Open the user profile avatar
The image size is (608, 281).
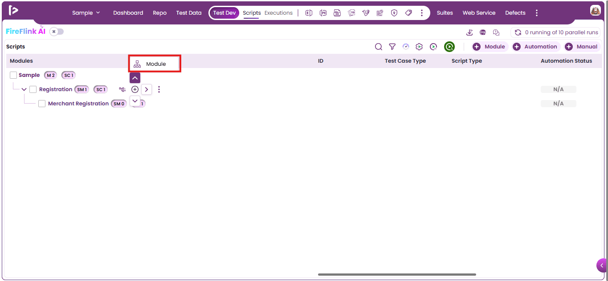[596, 10]
